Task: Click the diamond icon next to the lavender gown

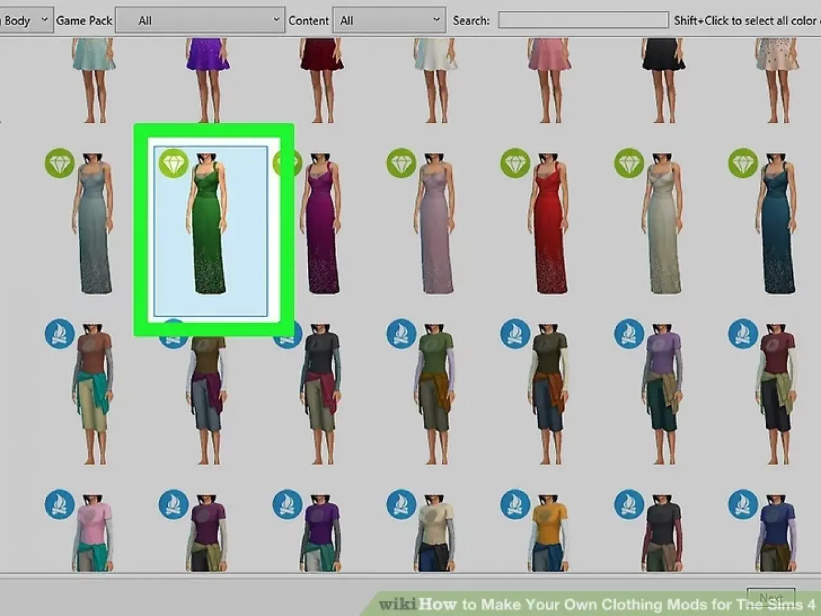Action: coord(401,164)
